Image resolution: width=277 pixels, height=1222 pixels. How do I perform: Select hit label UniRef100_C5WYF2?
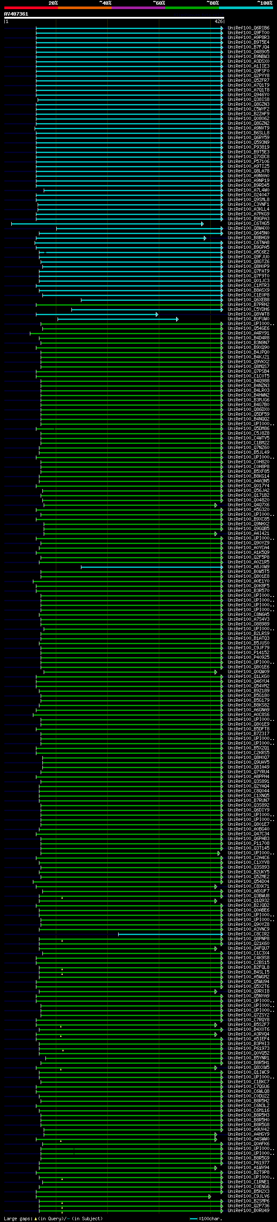pyautogui.click(x=248, y=109)
